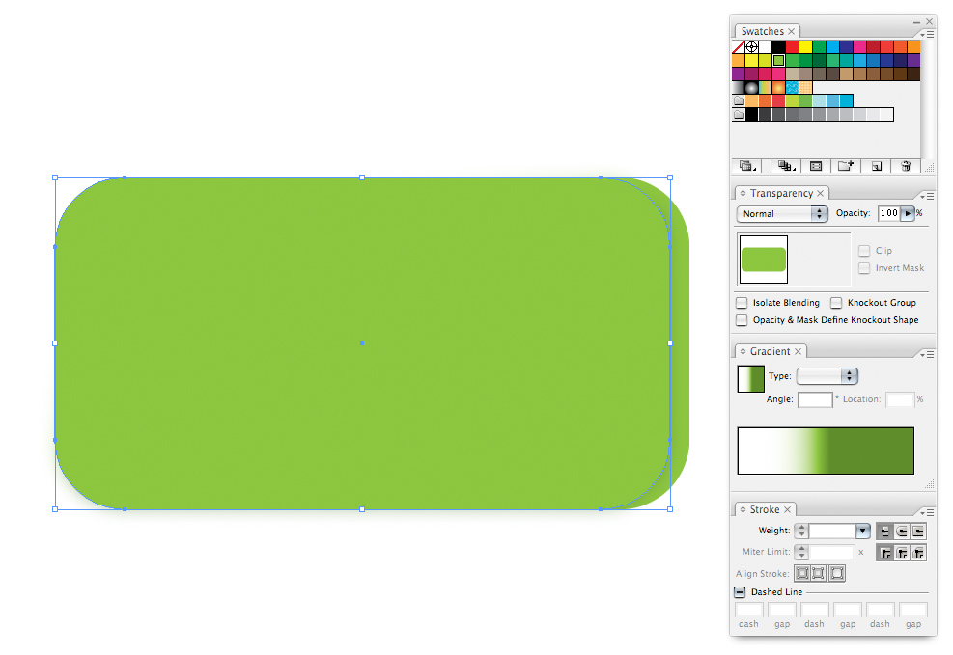953x655 pixels.
Task: Close the Swatches tab
Action: tap(792, 31)
